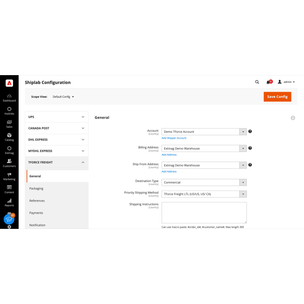
Task: Open the Ship From Address dropdown
Action: pos(204,165)
